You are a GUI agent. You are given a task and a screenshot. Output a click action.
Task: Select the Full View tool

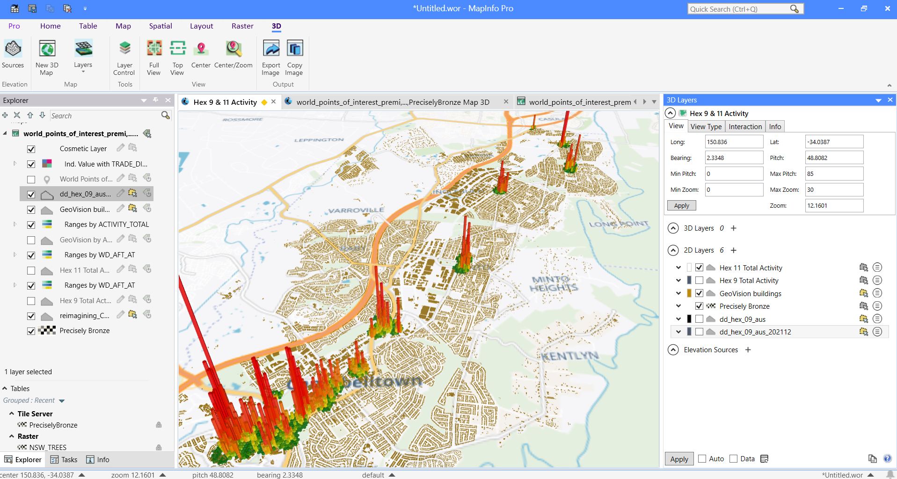click(x=153, y=56)
